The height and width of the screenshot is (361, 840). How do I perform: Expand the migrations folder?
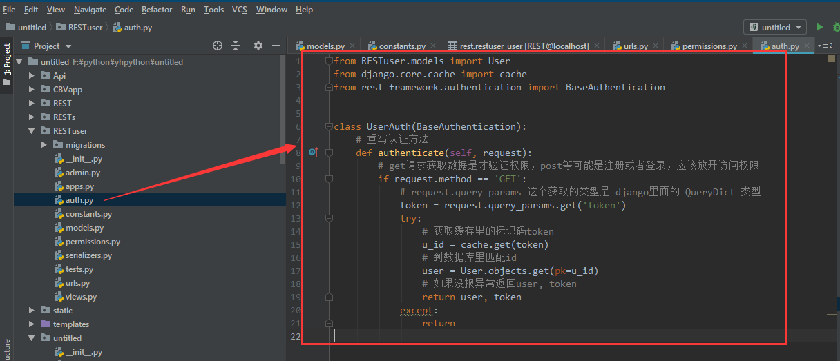(44, 145)
